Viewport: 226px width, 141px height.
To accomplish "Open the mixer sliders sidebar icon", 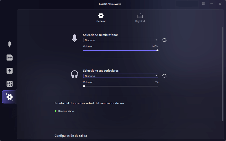I will pyautogui.click(x=10, y=84).
